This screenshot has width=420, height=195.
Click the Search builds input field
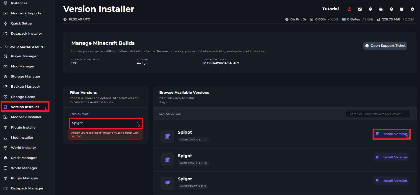tap(378, 114)
